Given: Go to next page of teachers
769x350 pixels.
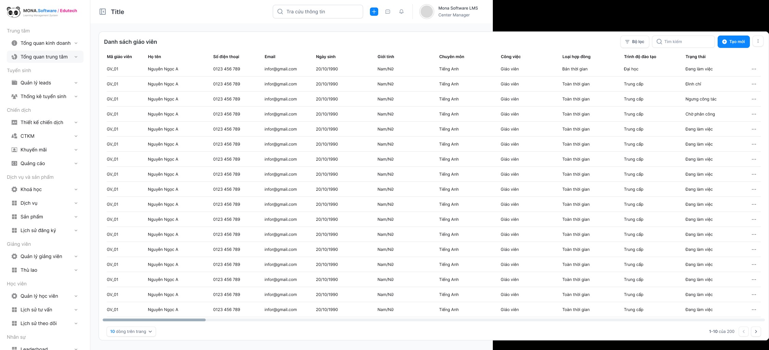Looking at the screenshot, I should pos(756,332).
